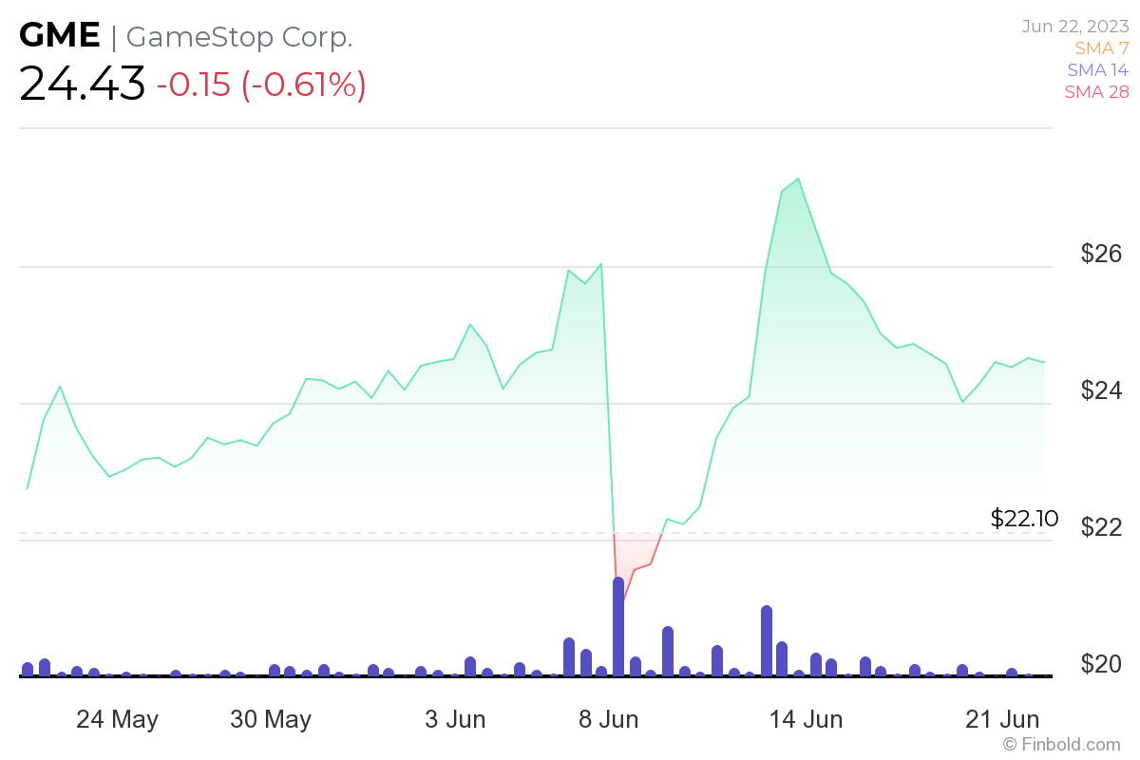1140x760 pixels.
Task: Click the 30 May x-axis label
Action: (x=271, y=719)
